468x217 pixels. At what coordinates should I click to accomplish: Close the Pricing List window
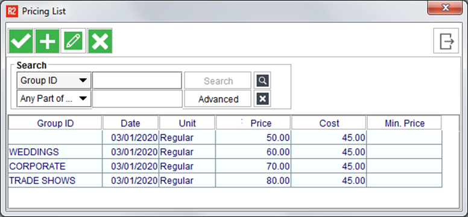click(445, 8)
